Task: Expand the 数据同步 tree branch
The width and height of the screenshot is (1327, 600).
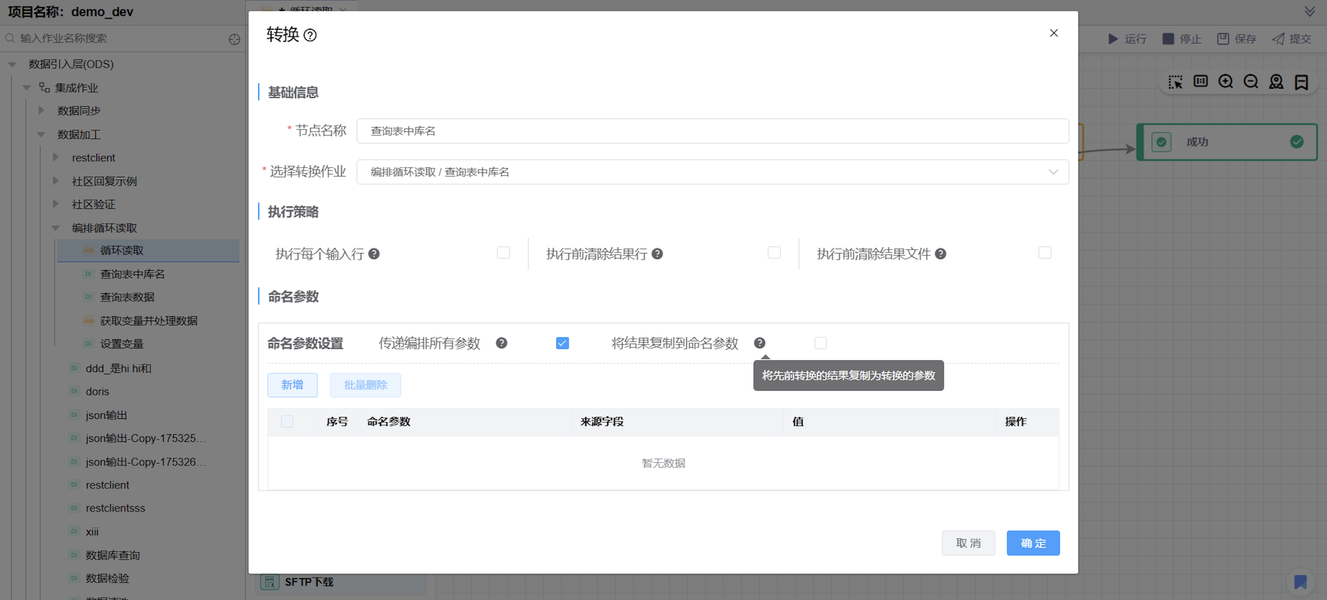Action: [x=41, y=110]
